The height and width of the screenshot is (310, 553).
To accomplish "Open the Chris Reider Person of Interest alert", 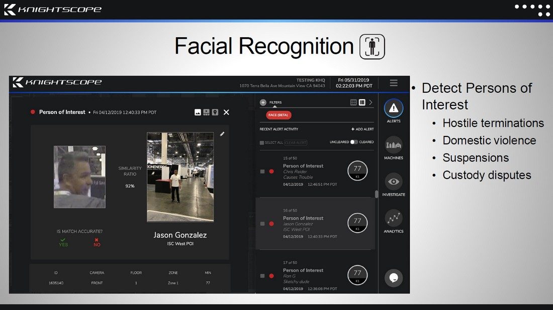I will tap(316, 172).
